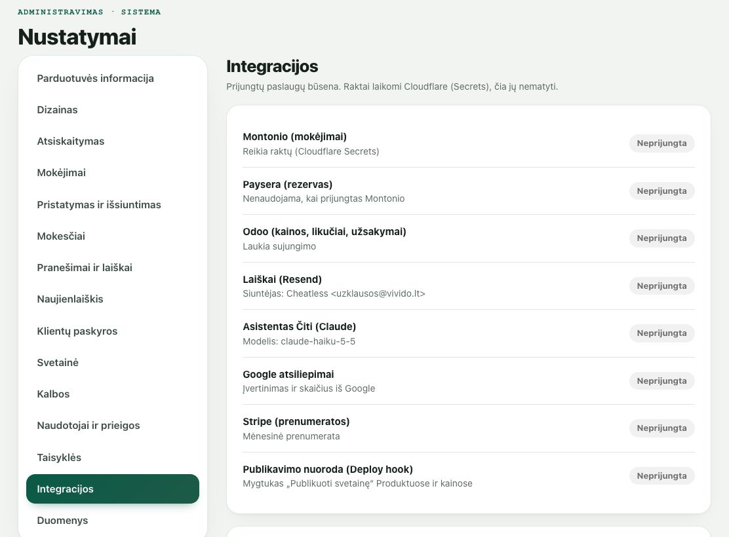Click Neprijungta badge for Google atsiliepimai
This screenshot has width=729, height=537.
tap(661, 381)
